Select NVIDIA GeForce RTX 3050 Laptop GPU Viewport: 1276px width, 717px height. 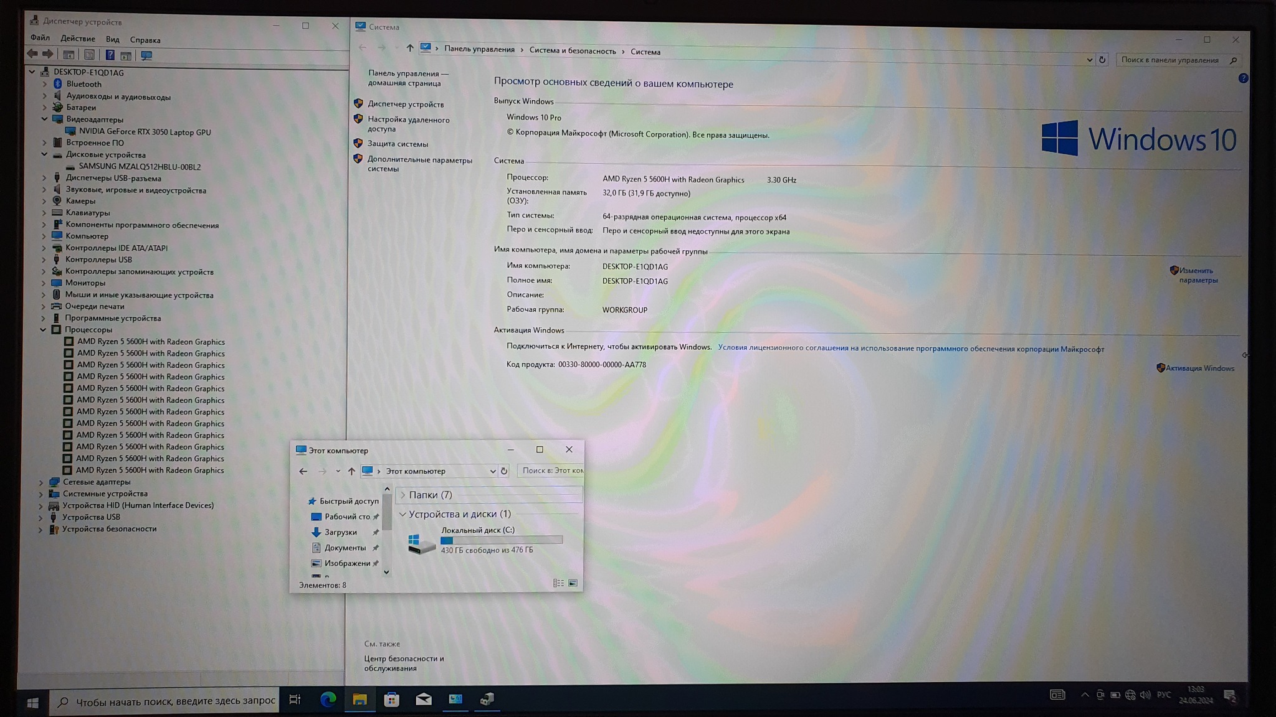tap(145, 132)
